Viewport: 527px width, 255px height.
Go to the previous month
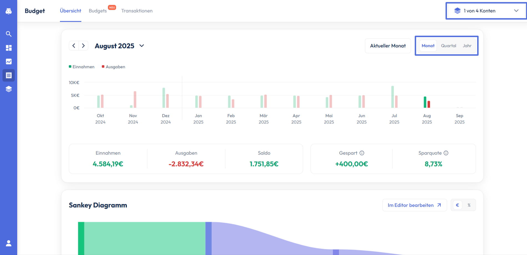(x=74, y=46)
